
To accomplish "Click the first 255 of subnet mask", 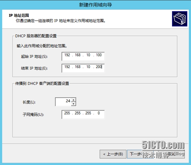I will 67,113.
